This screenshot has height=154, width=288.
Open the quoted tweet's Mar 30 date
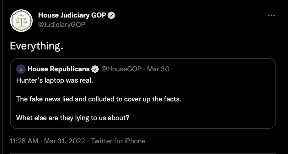pyautogui.click(x=158, y=69)
